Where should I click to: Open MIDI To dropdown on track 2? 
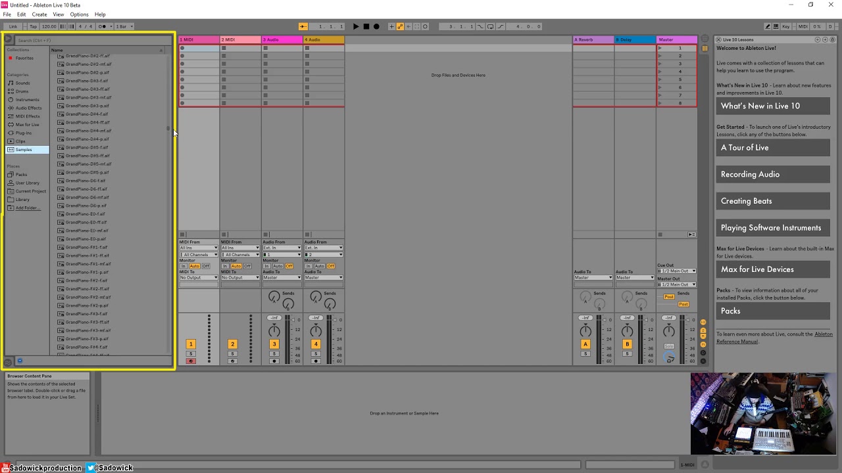(x=240, y=277)
